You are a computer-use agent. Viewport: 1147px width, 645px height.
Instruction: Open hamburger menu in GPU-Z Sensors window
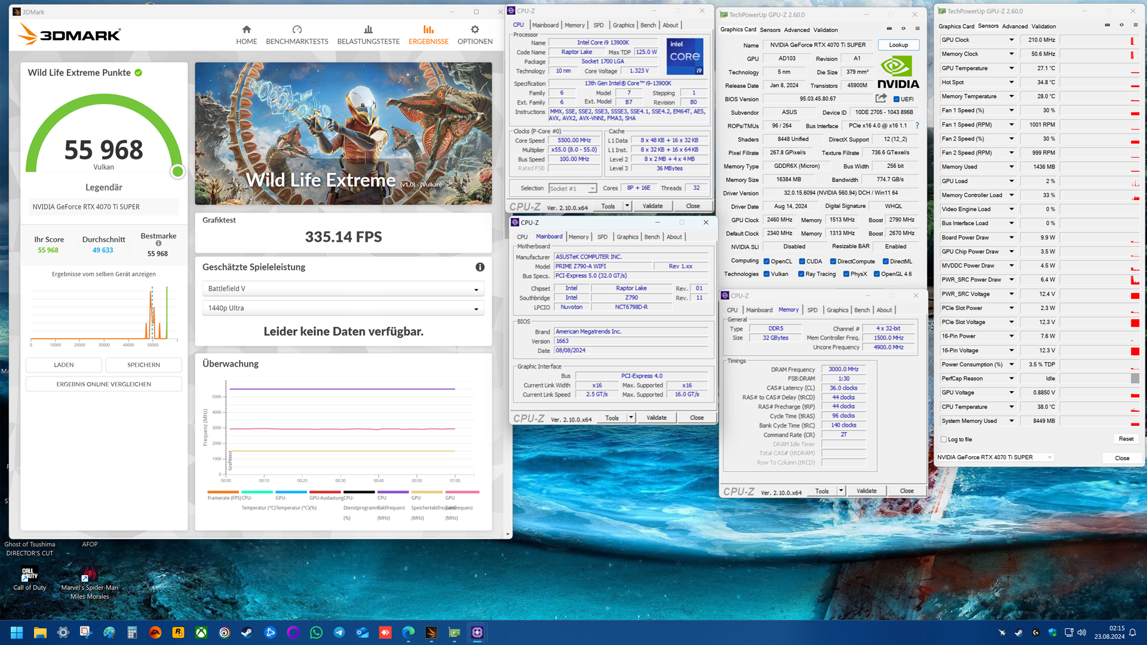click(1136, 25)
